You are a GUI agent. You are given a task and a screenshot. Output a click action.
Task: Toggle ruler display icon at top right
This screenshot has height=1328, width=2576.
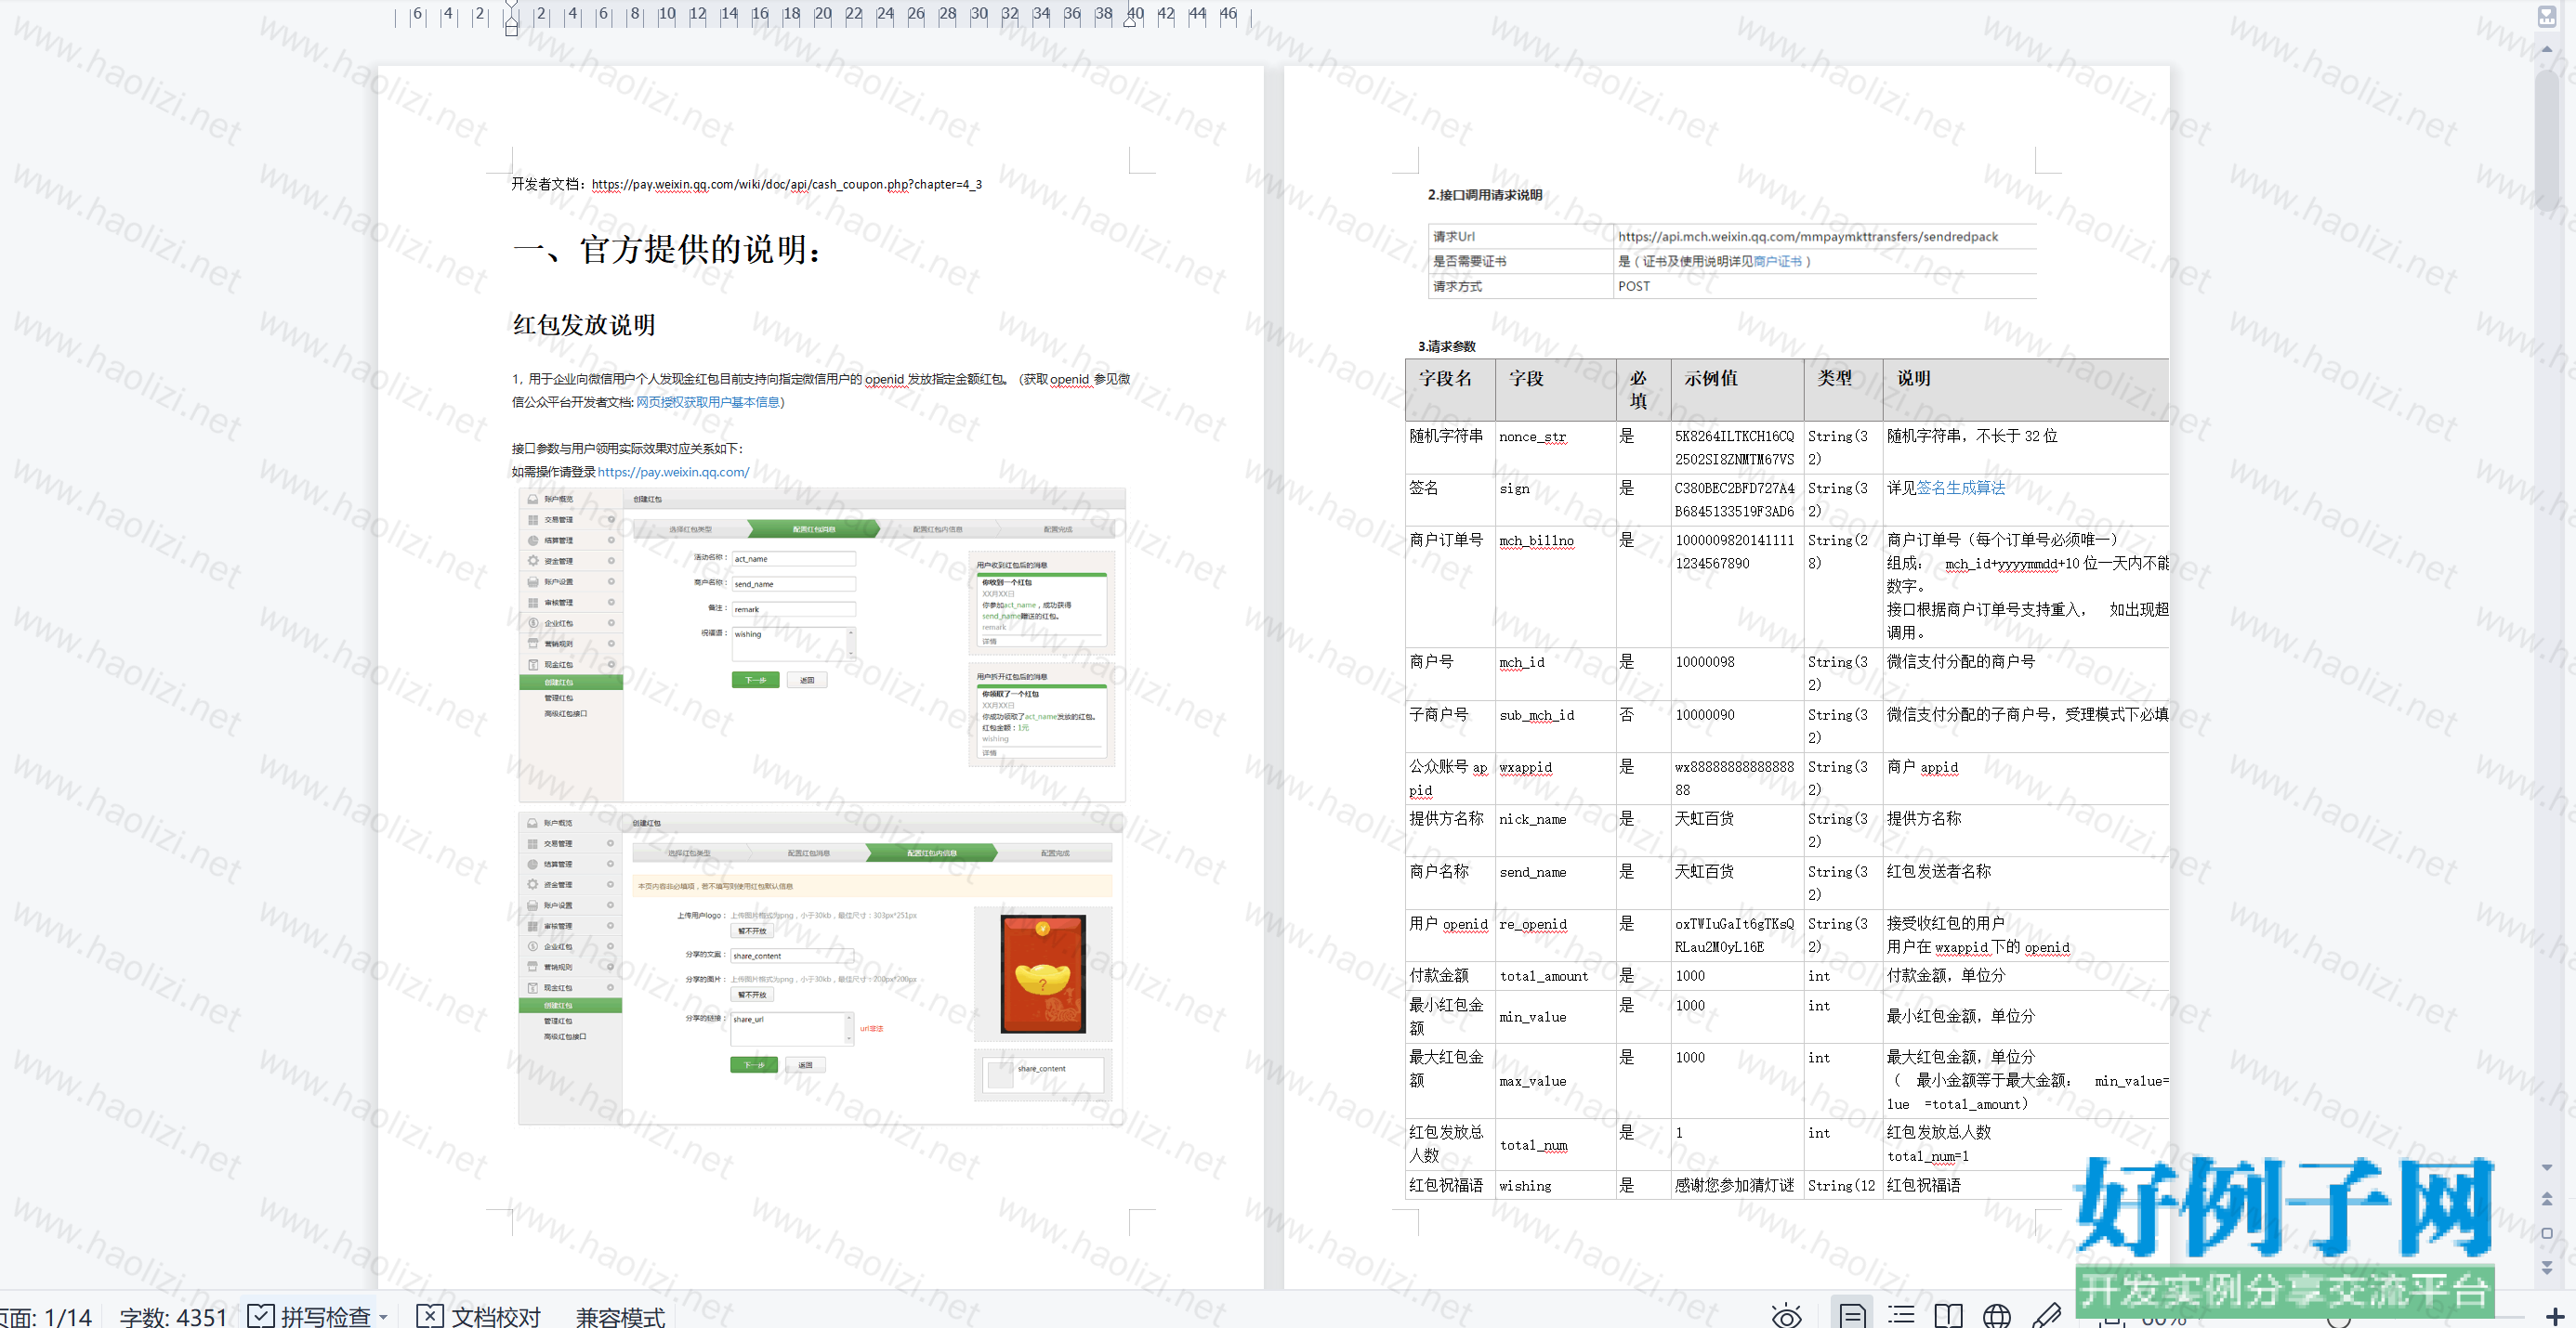[2547, 17]
